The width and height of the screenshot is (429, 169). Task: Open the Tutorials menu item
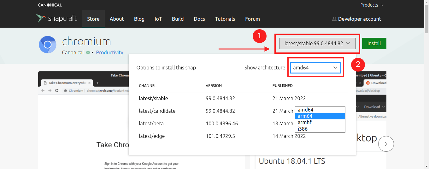pos(225,19)
